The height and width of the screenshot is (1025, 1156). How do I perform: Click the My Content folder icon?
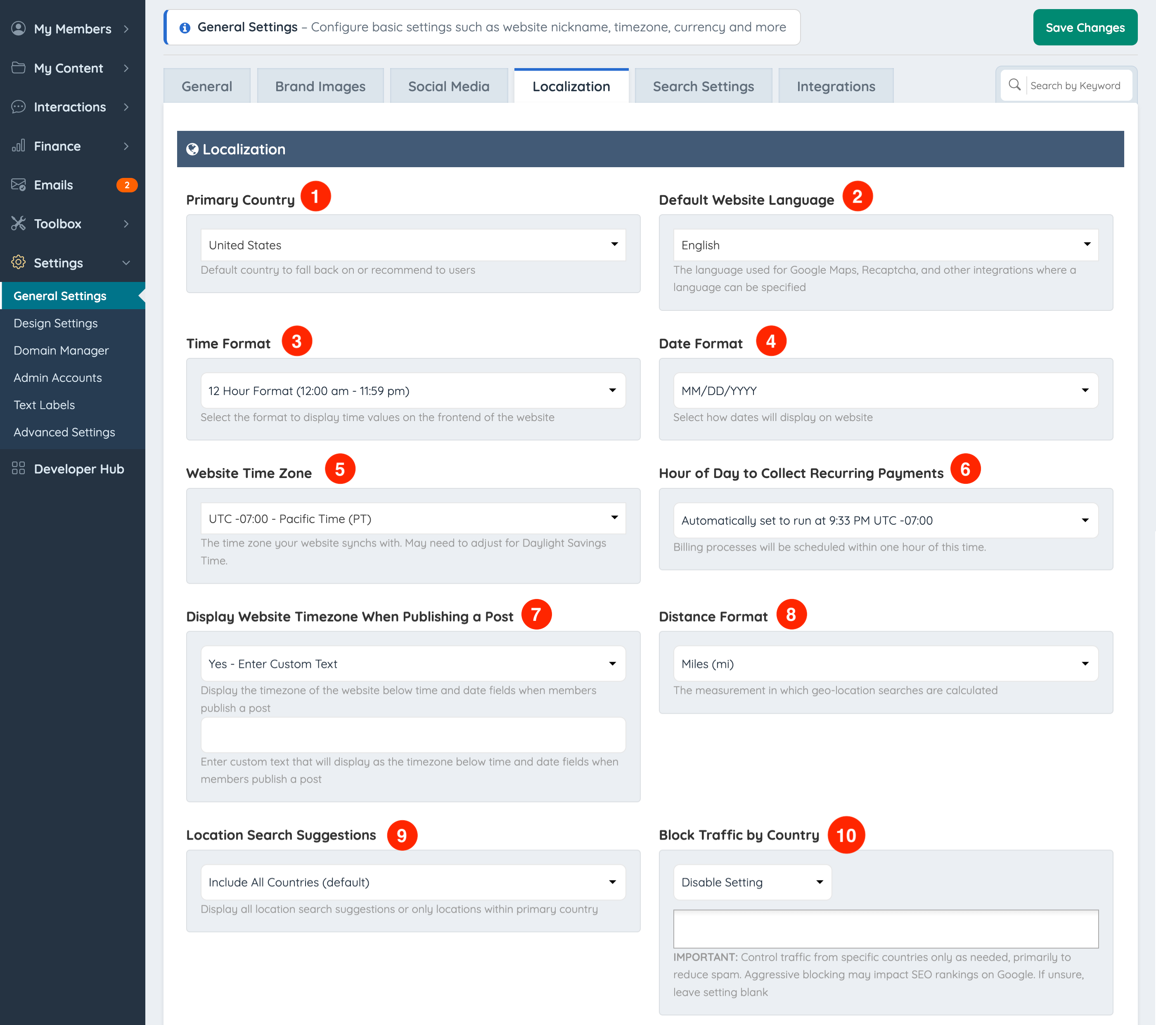click(18, 68)
